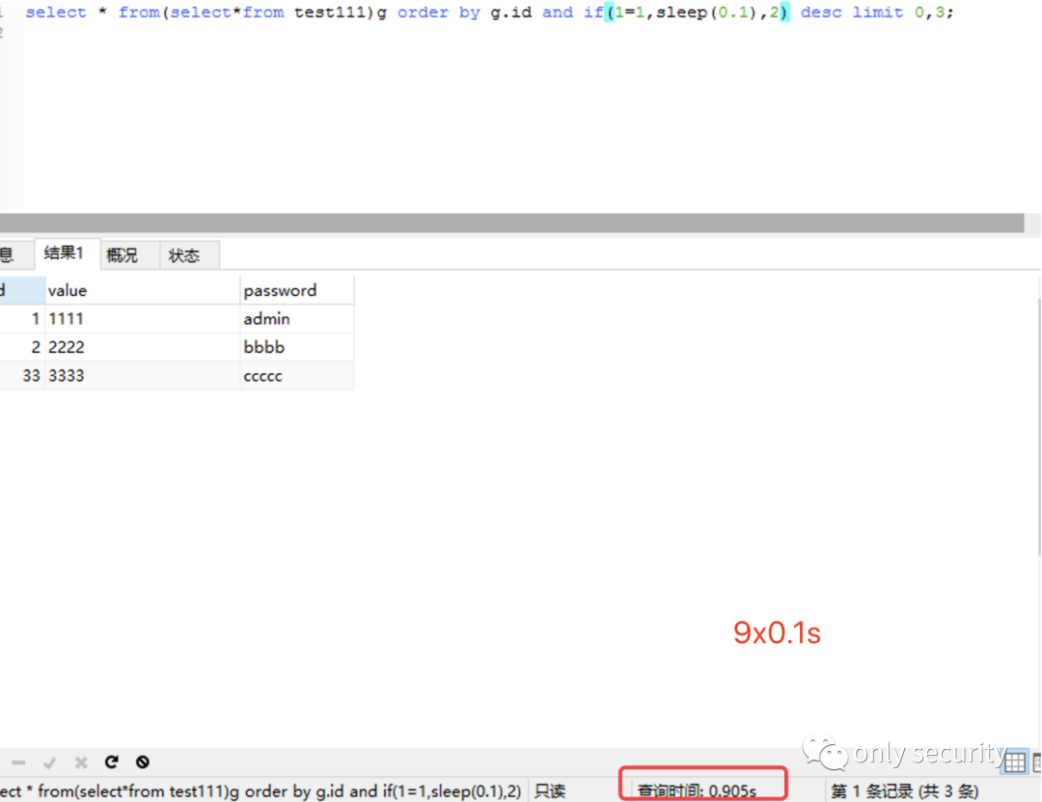The height and width of the screenshot is (802, 1042).
Task: Click the discard changes X icon
Action: click(x=81, y=762)
